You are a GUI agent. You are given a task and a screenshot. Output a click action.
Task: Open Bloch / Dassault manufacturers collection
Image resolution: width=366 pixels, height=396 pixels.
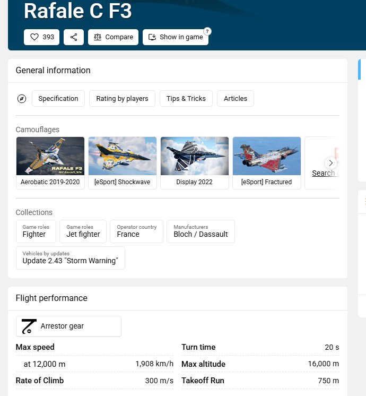pyautogui.click(x=201, y=231)
